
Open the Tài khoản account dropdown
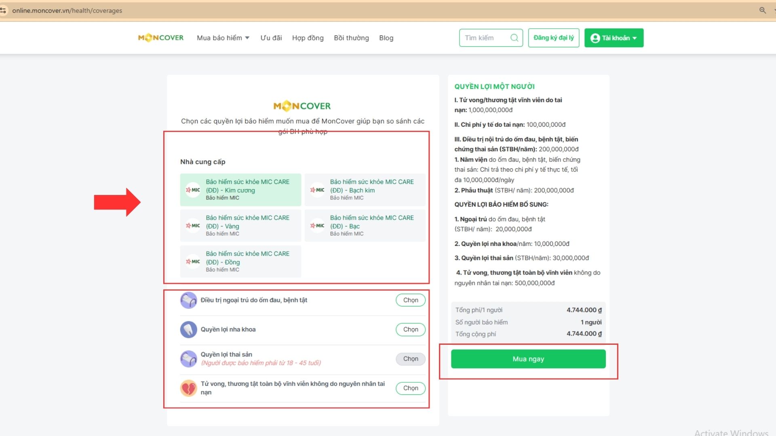[614, 38]
